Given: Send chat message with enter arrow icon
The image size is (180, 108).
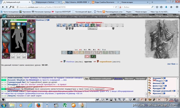Looking at the screenshot, I should (97, 100).
